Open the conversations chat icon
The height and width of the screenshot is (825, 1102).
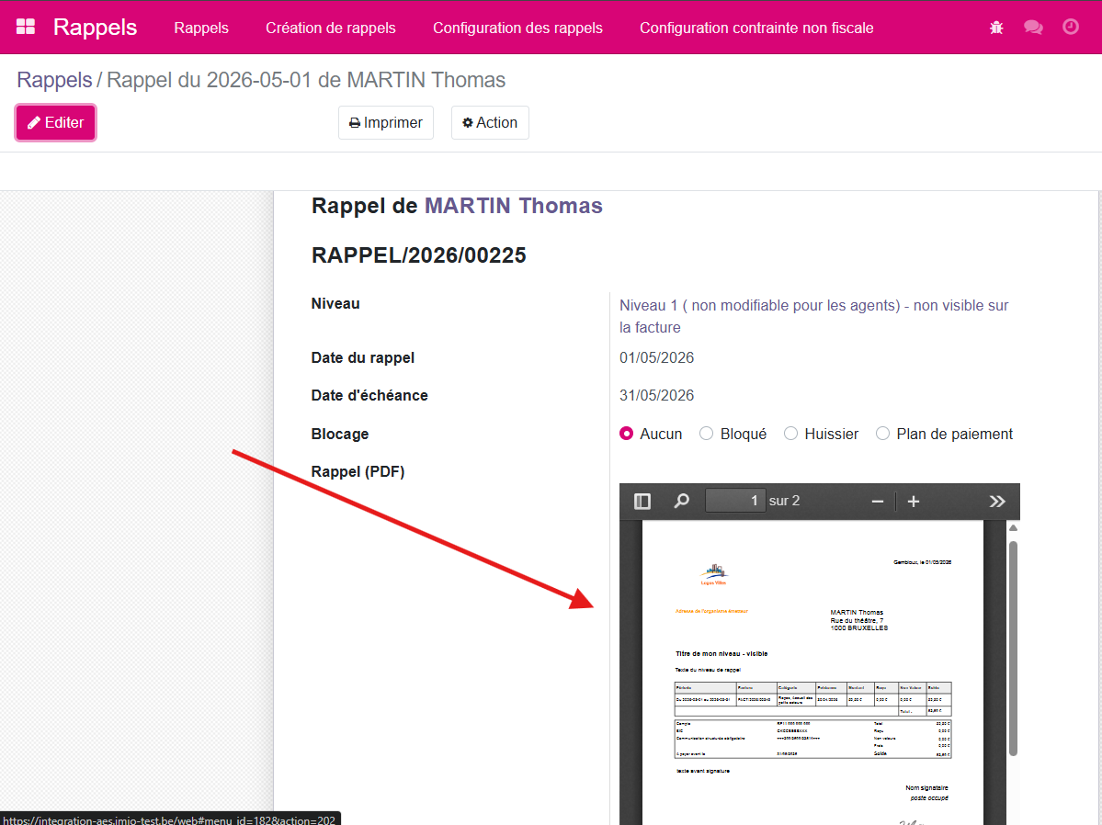[1033, 28]
